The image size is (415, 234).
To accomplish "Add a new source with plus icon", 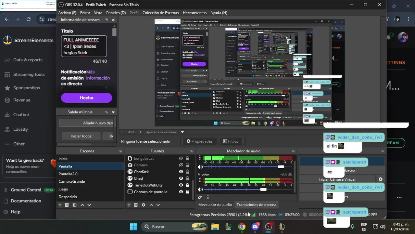I will click(129, 205).
